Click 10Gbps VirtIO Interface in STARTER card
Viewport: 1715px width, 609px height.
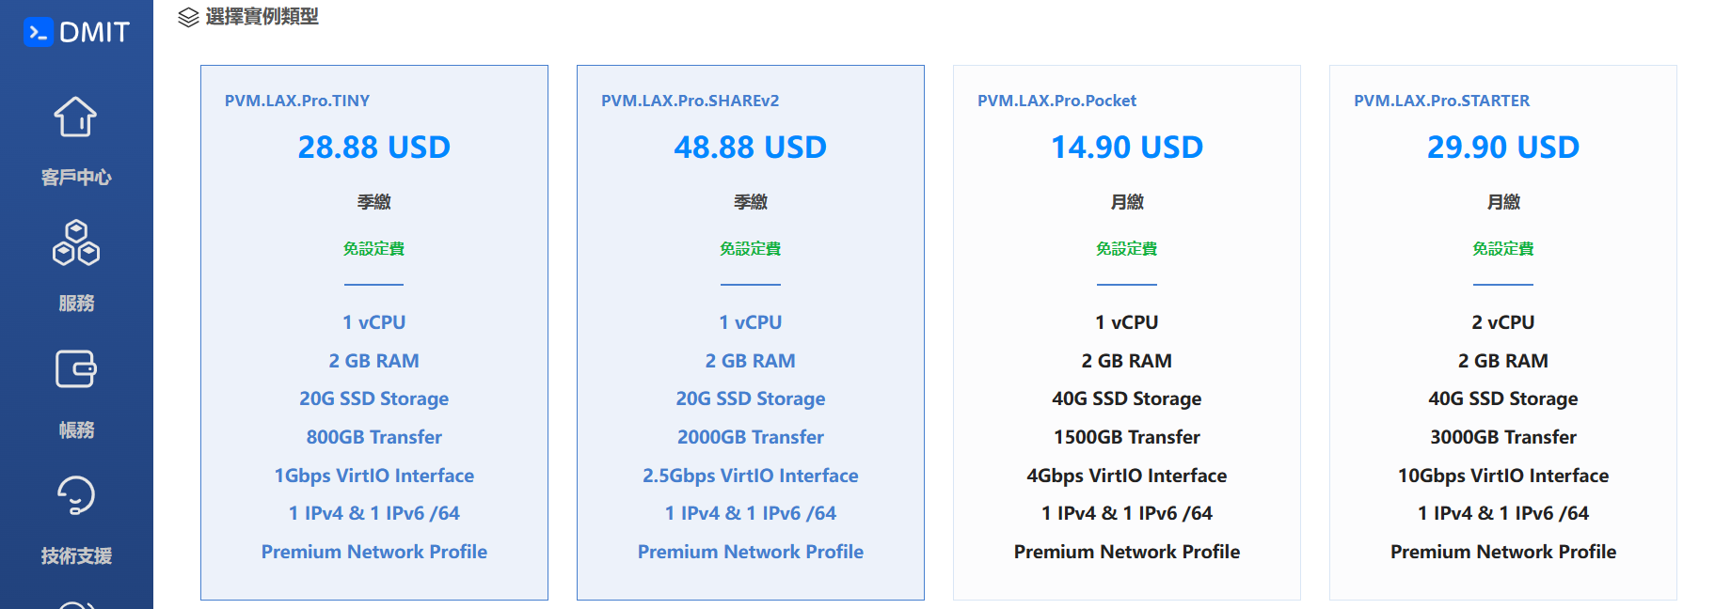pos(1503,476)
